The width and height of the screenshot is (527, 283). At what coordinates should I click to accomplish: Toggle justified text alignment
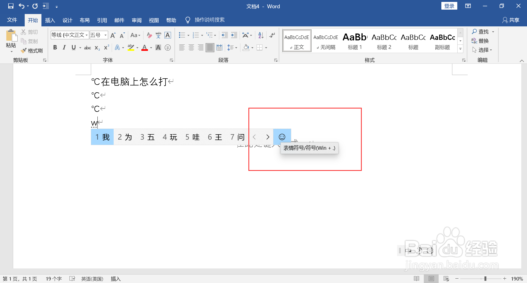coord(210,48)
